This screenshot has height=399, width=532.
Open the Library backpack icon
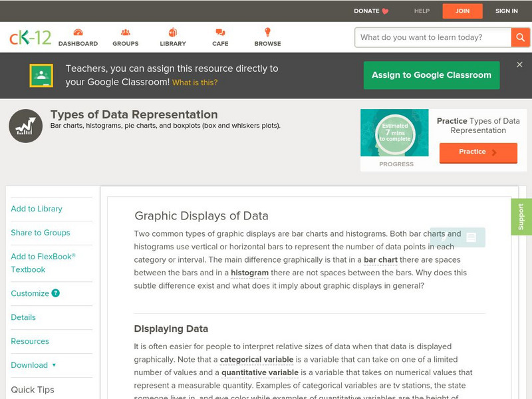[173, 32]
